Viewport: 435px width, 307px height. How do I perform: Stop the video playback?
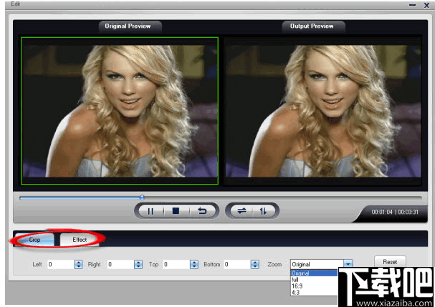pos(176,211)
